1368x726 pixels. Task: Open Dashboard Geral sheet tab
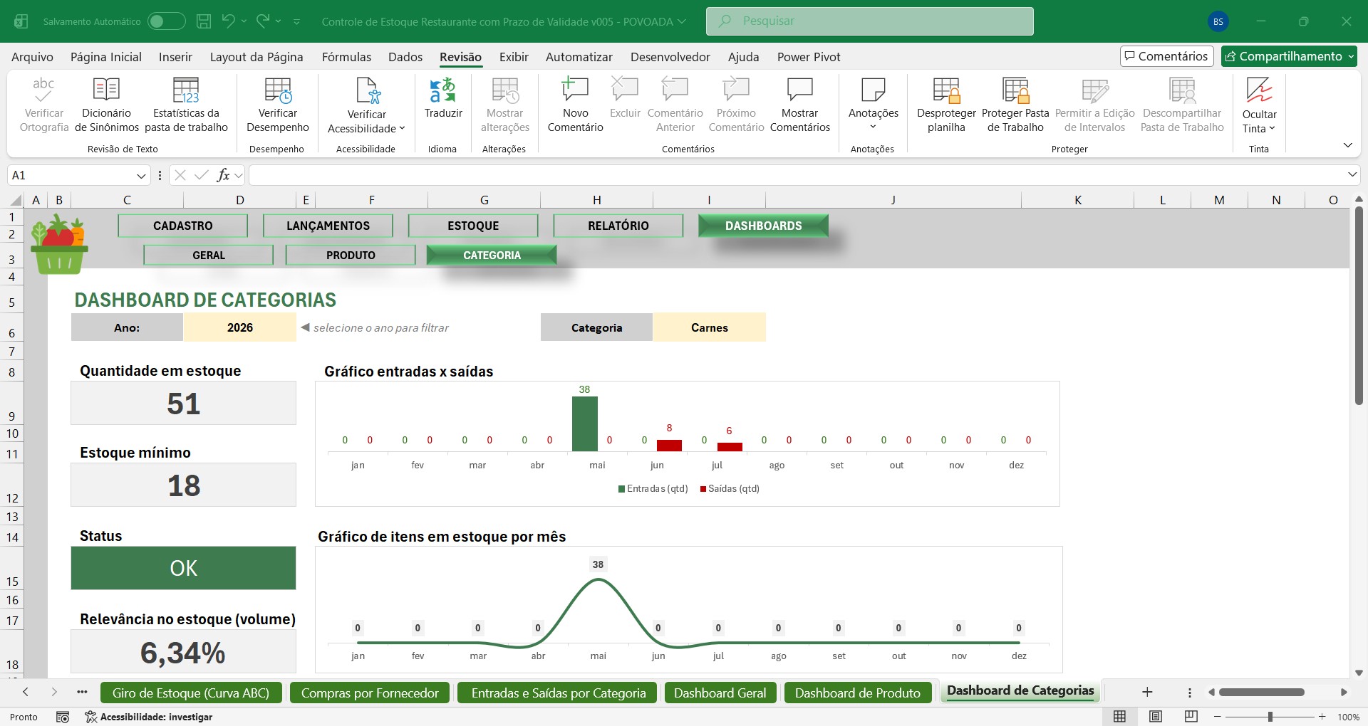click(720, 693)
